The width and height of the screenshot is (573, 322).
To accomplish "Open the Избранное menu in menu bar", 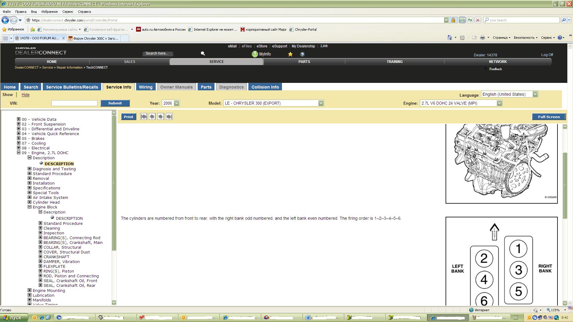I will [50, 12].
